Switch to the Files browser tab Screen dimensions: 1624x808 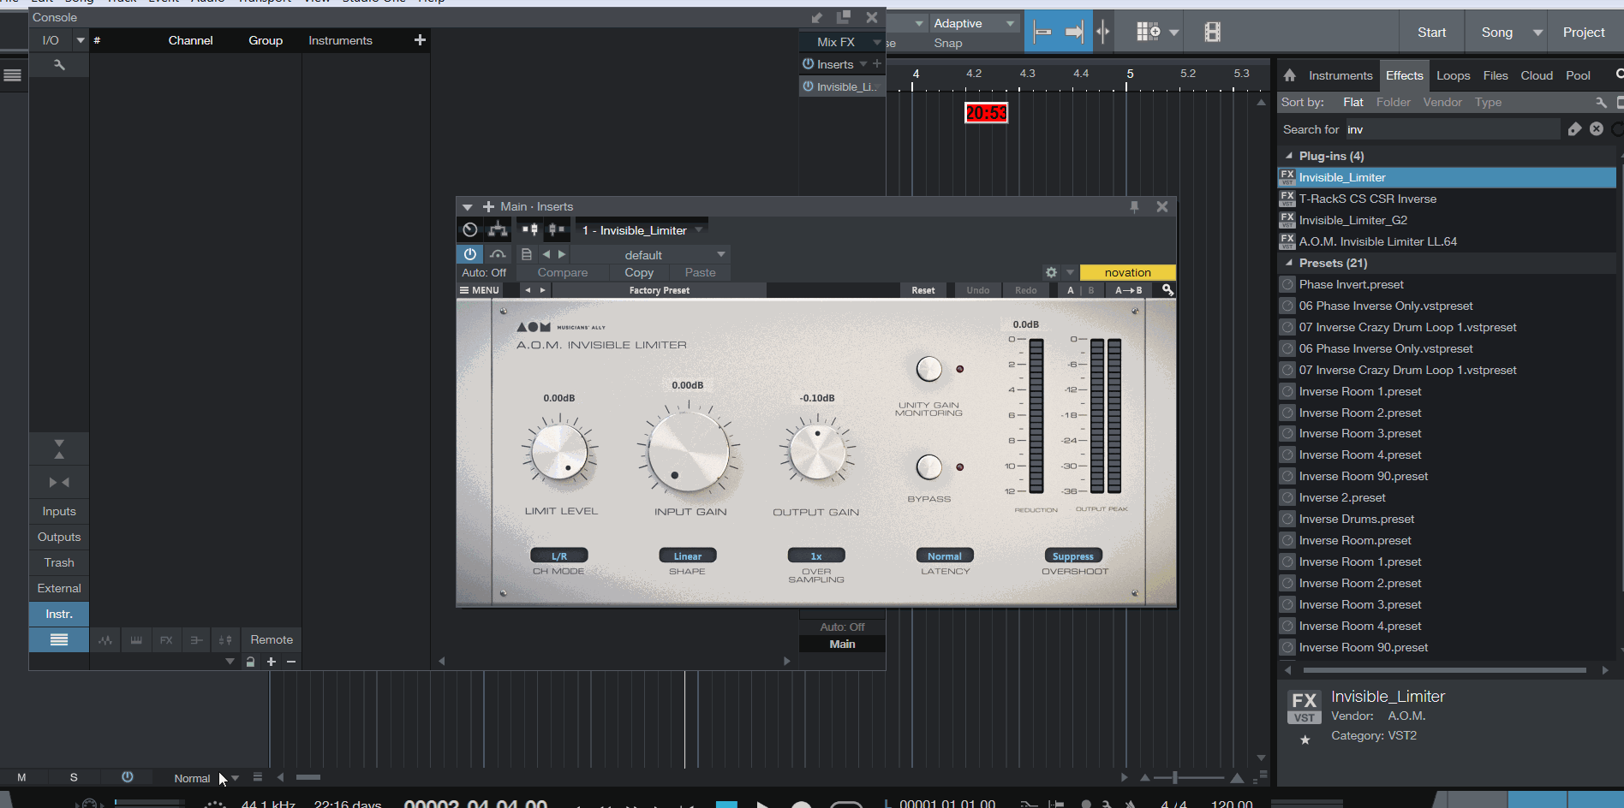click(1496, 75)
